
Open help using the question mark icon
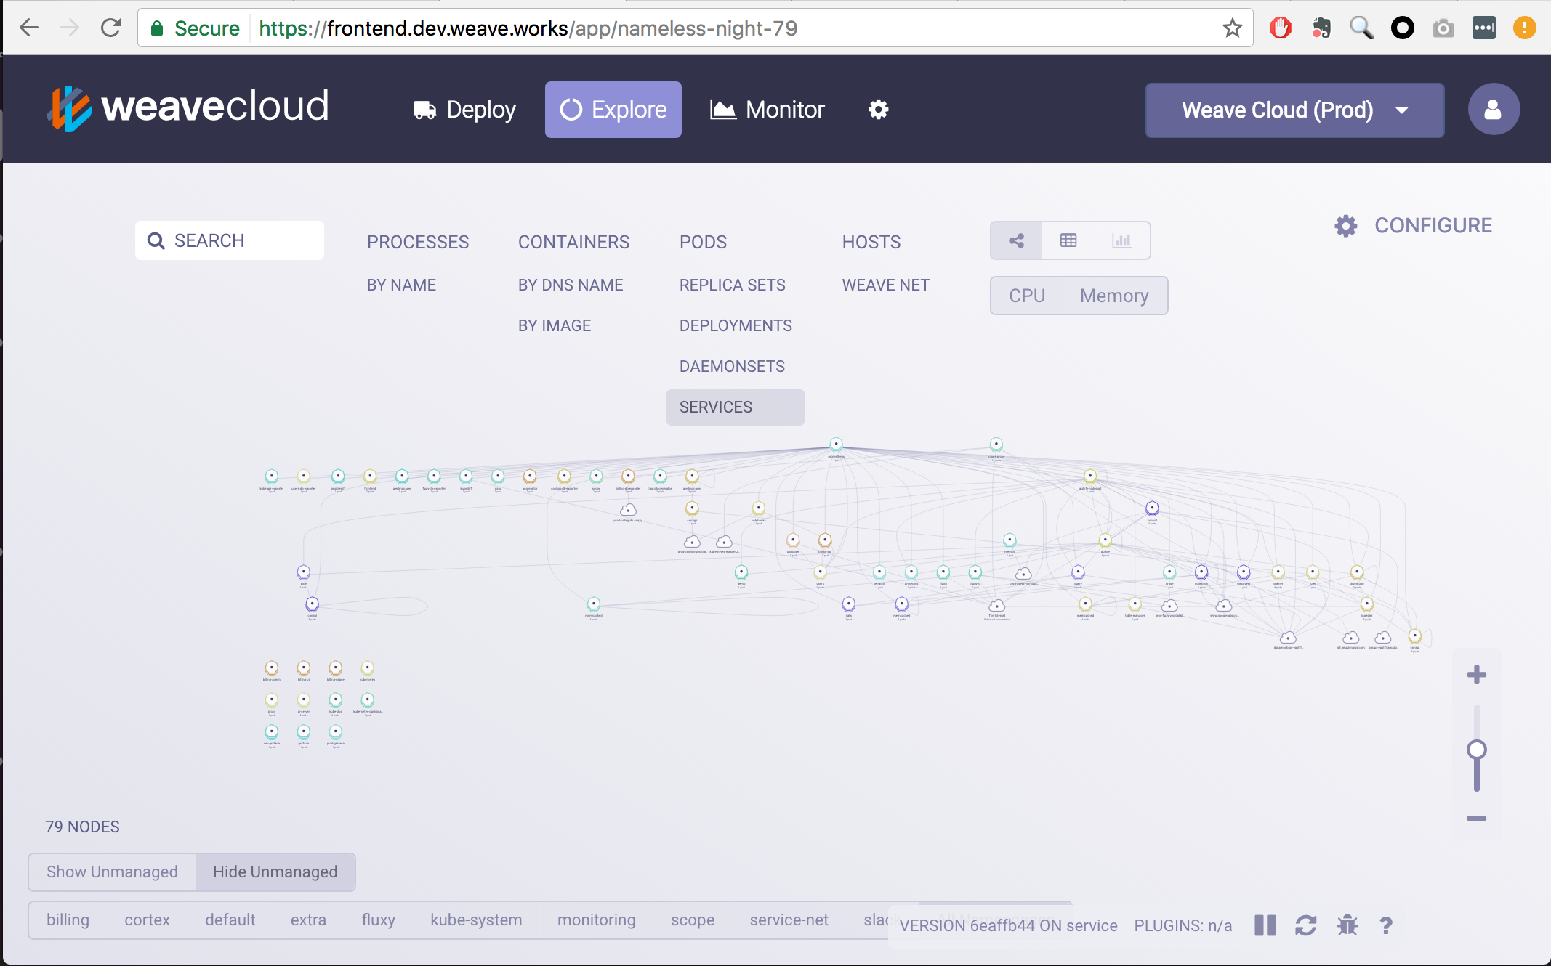point(1387,925)
